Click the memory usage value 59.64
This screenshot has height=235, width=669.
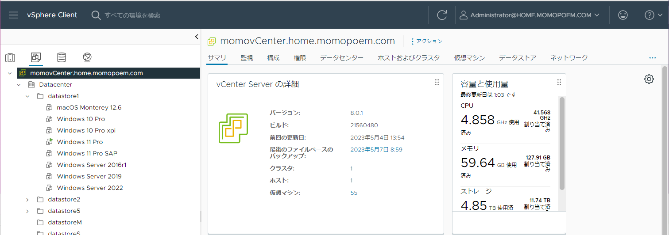478,163
